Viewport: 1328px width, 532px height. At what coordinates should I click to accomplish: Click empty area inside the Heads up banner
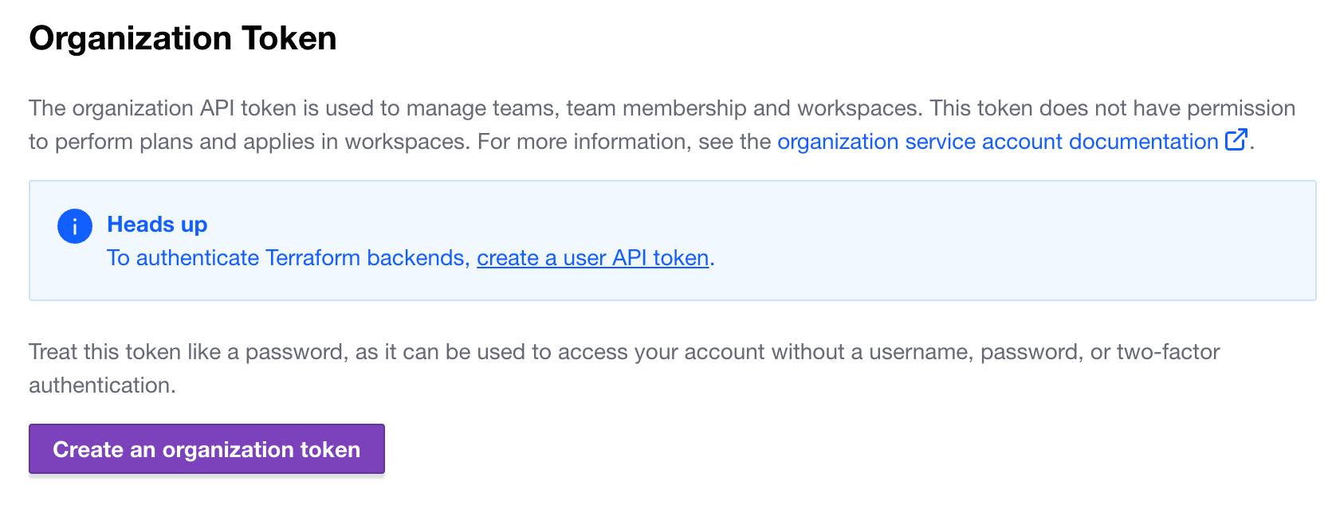pos(996,241)
